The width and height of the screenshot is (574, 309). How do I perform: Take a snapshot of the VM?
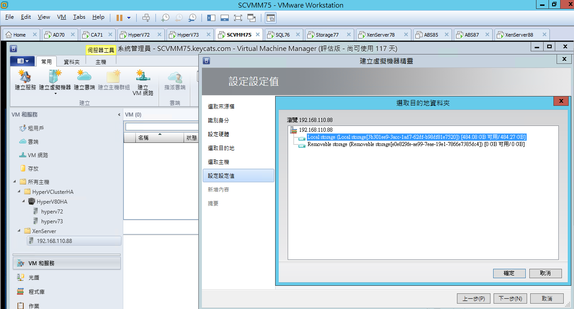(165, 17)
